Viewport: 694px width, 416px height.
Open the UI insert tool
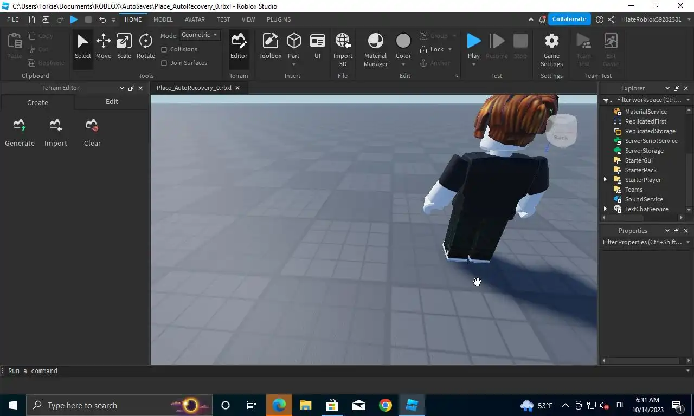pos(318,47)
